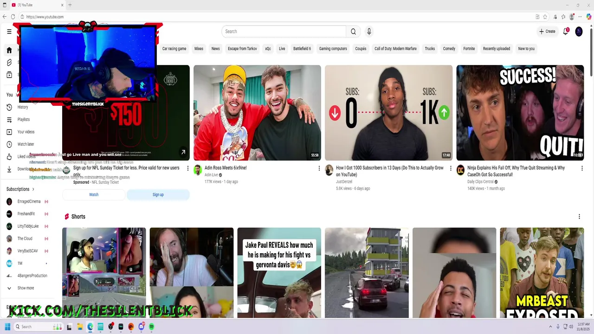Open the Shorts section options menu
This screenshot has height=334, width=594.
tap(579, 217)
